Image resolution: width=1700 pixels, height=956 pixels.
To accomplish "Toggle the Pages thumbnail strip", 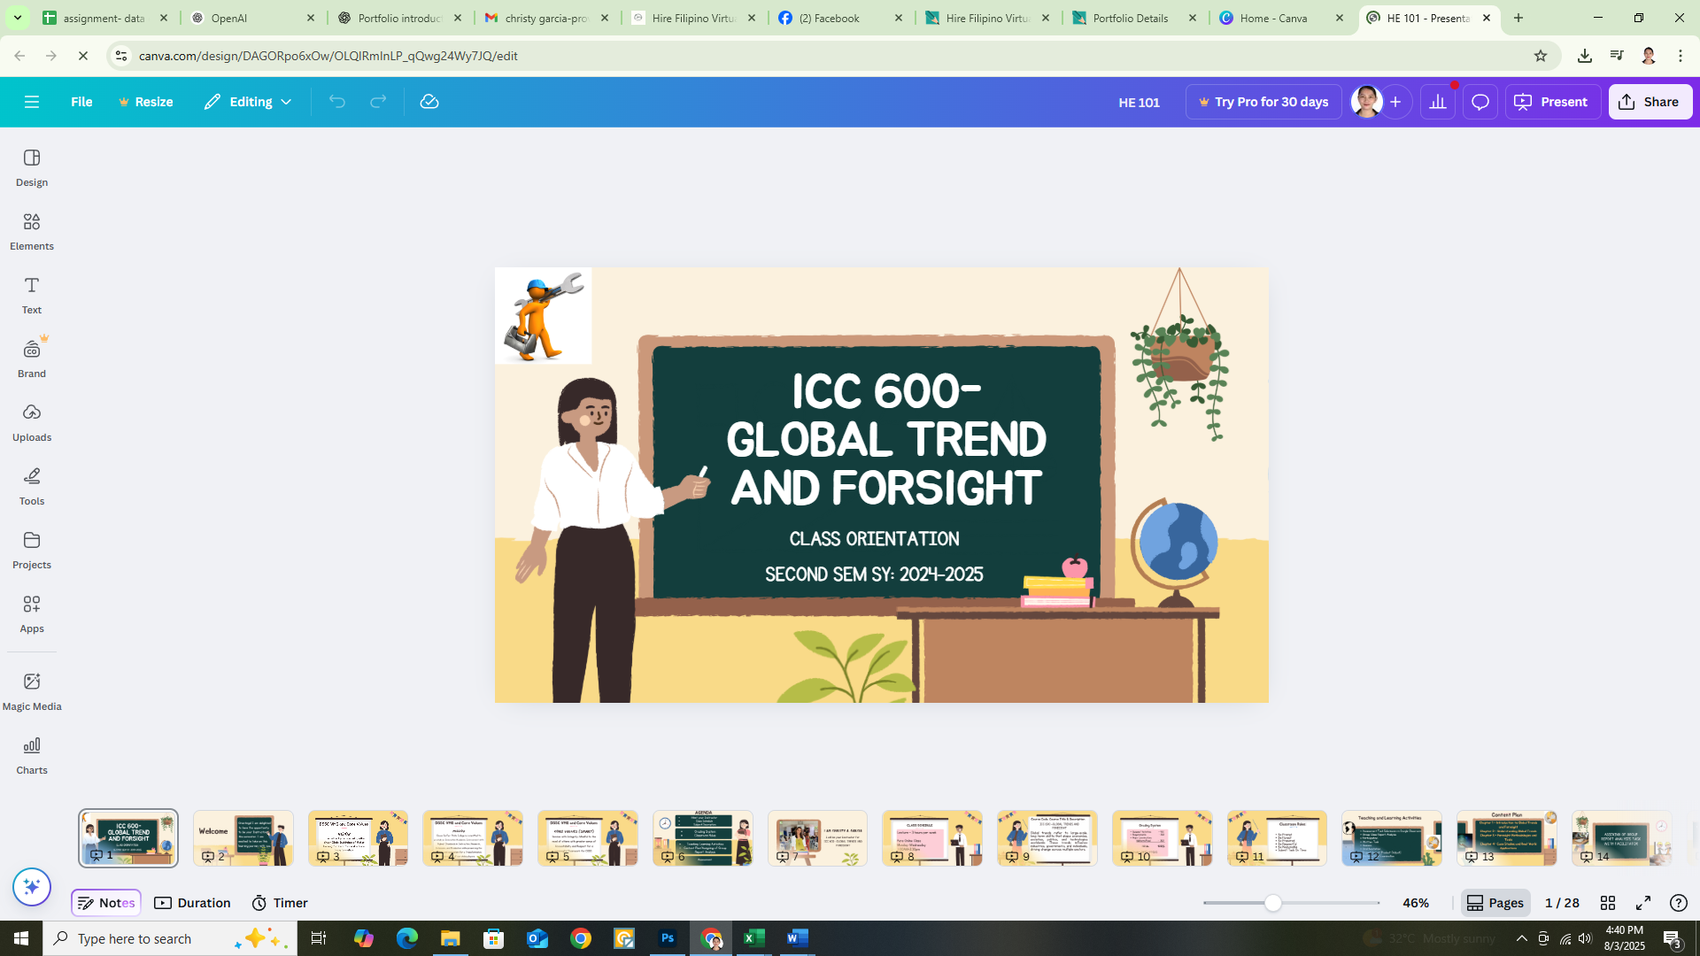I will pyautogui.click(x=1495, y=903).
